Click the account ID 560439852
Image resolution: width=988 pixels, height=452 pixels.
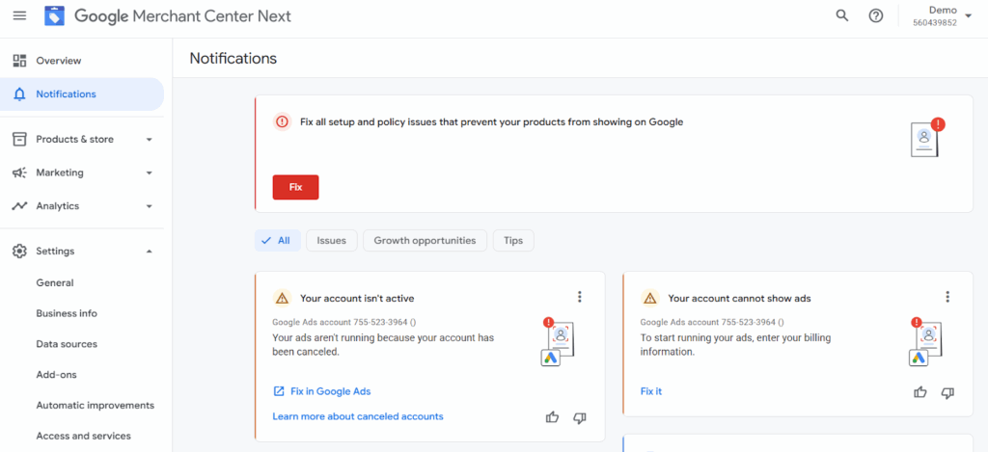(935, 23)
